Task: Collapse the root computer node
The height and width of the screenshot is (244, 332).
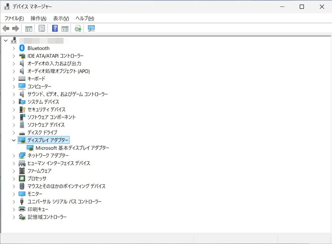Action: click(6, 41)
